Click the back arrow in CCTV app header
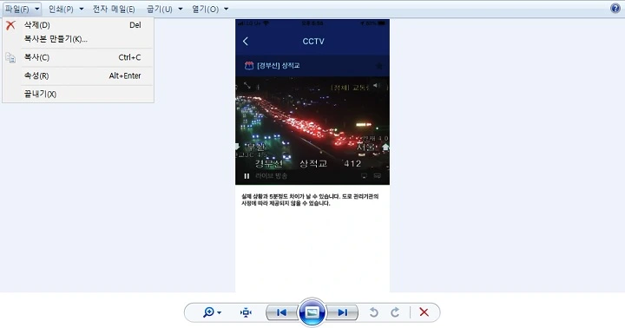Image resolution: width=625 pixels, height=328 pixels. click(x=246, y=41)
